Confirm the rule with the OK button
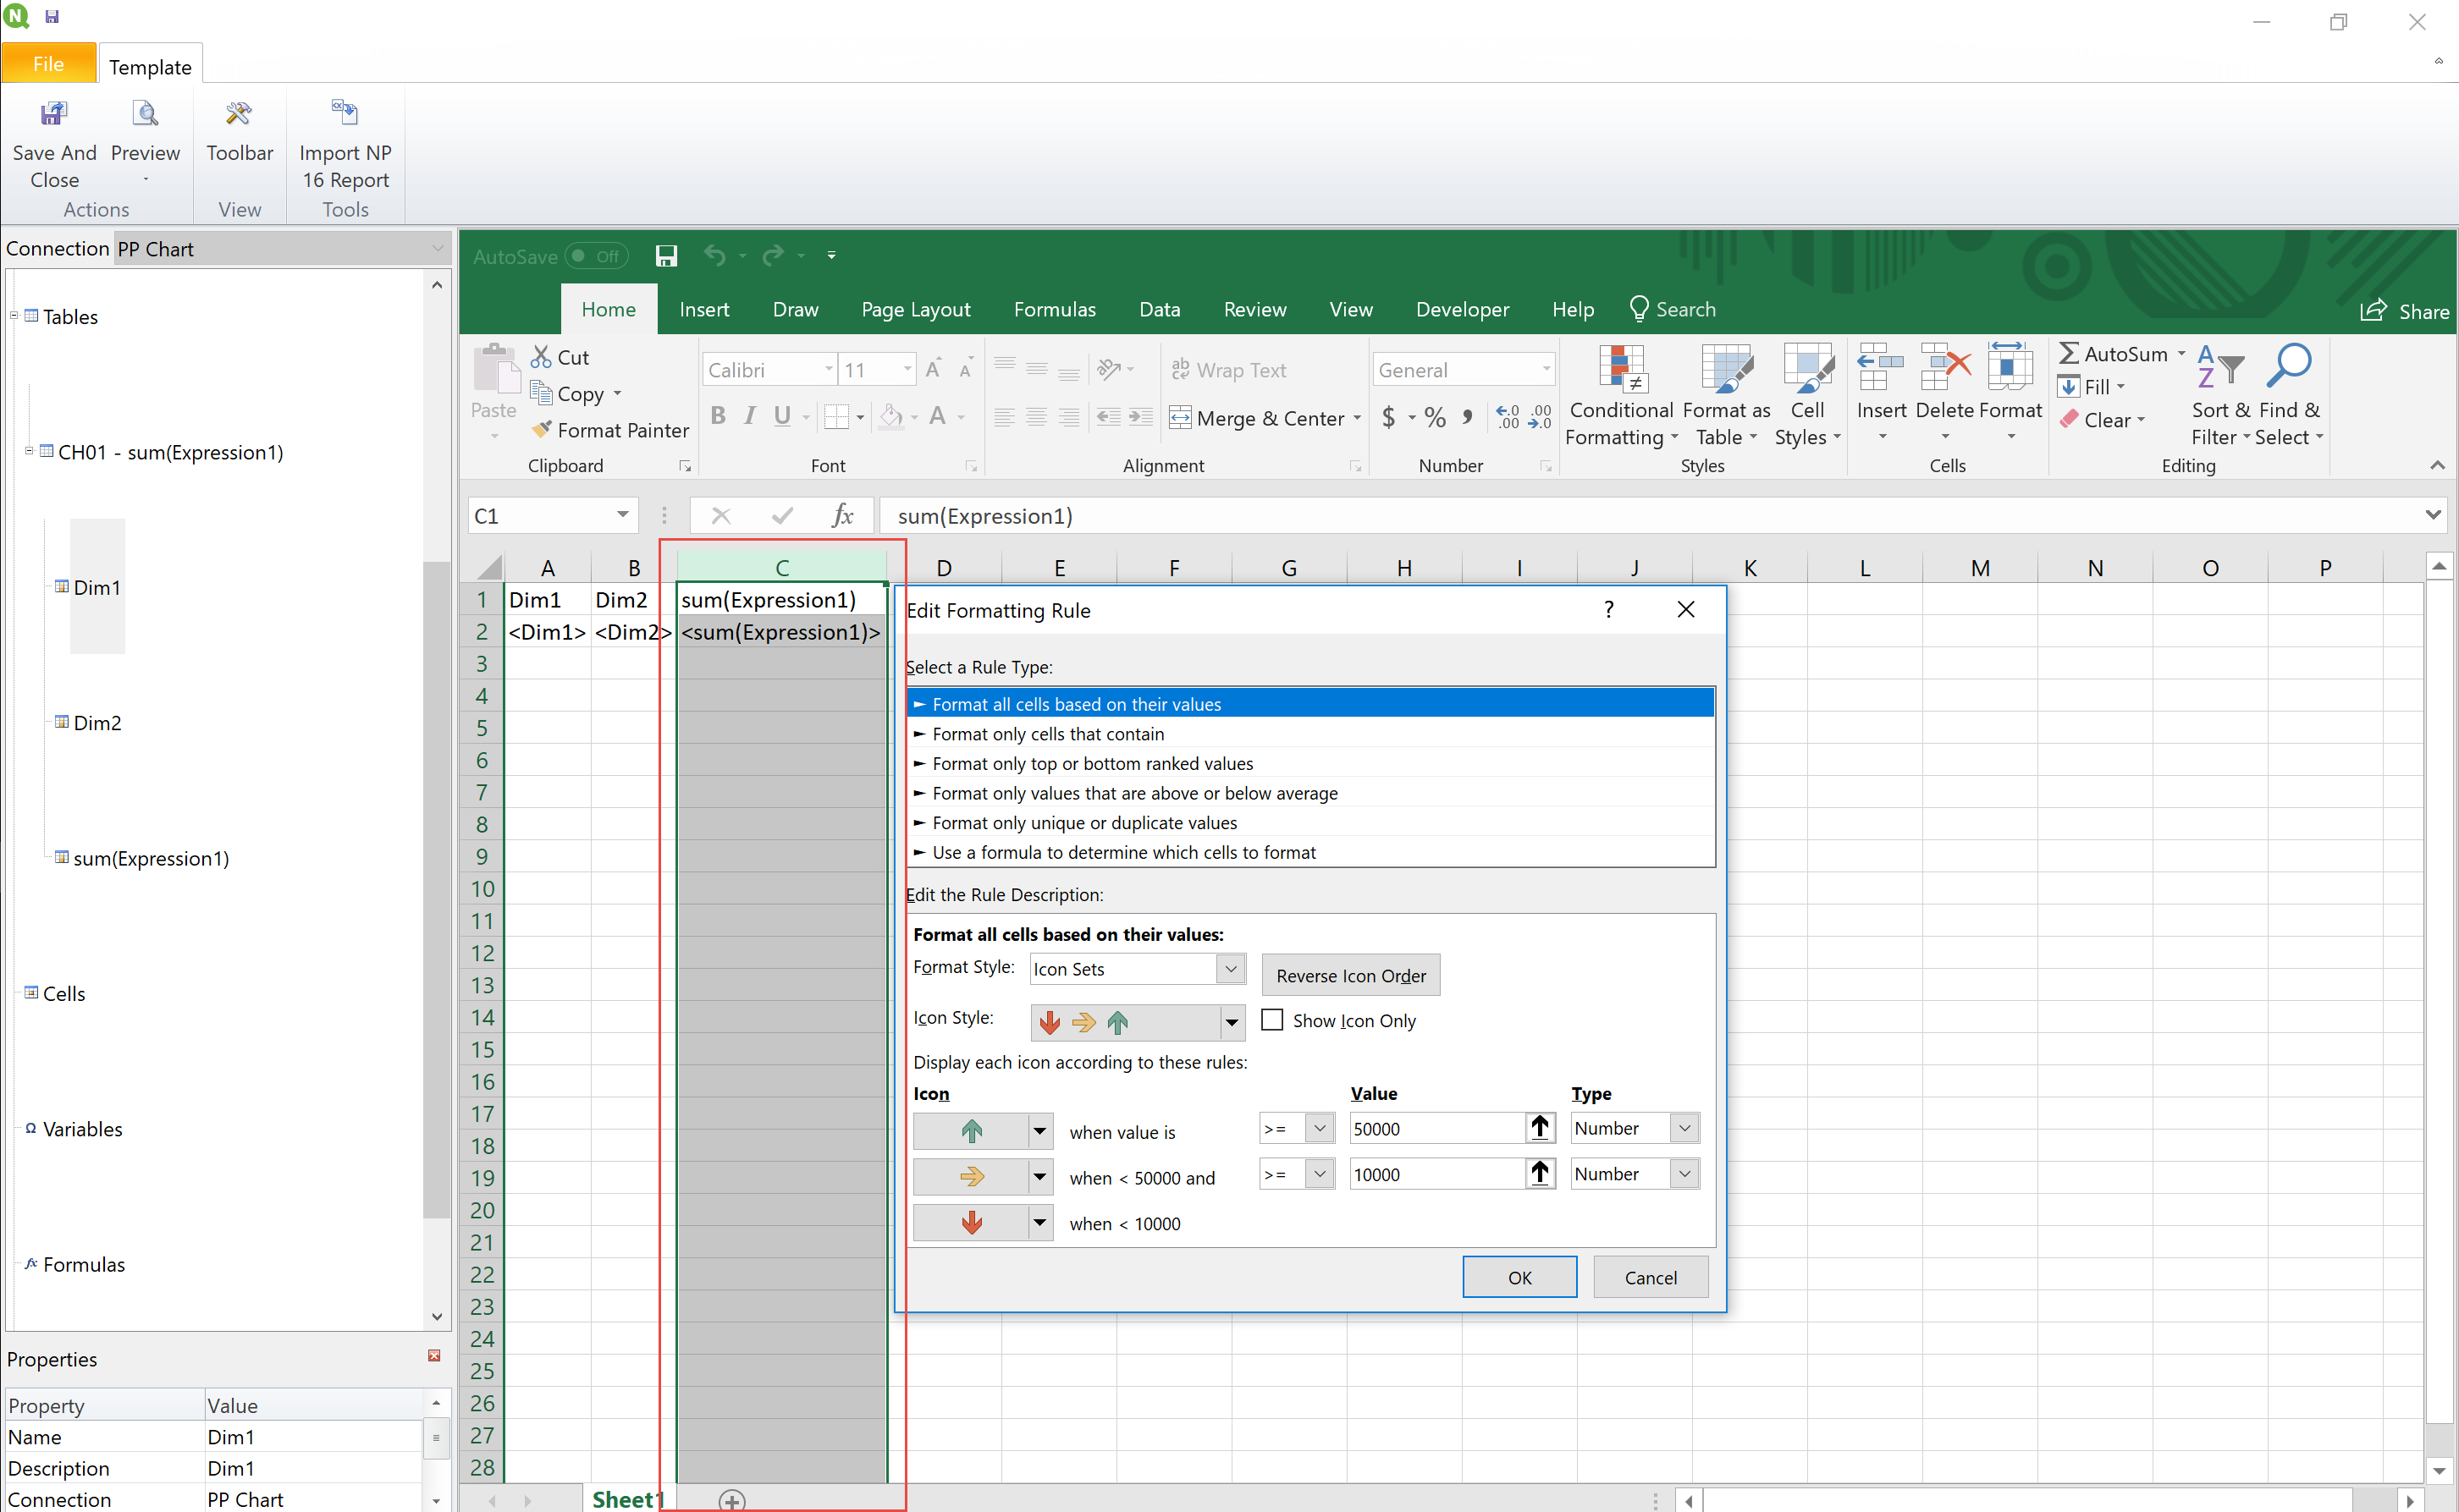This screenshot has height=1512, width=2459. (1519, 1277)
